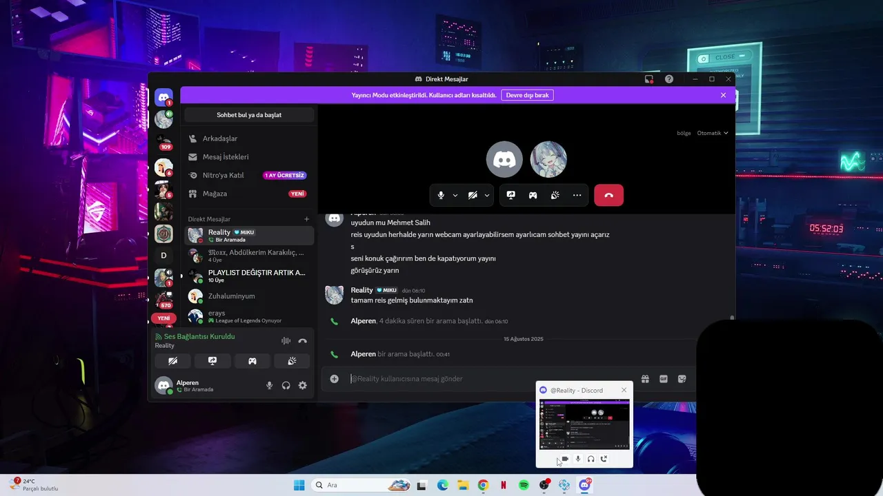Expand microphone options arrow in call bar
The width and height of the screenshot is (883, 496).
tap(455, 196)
